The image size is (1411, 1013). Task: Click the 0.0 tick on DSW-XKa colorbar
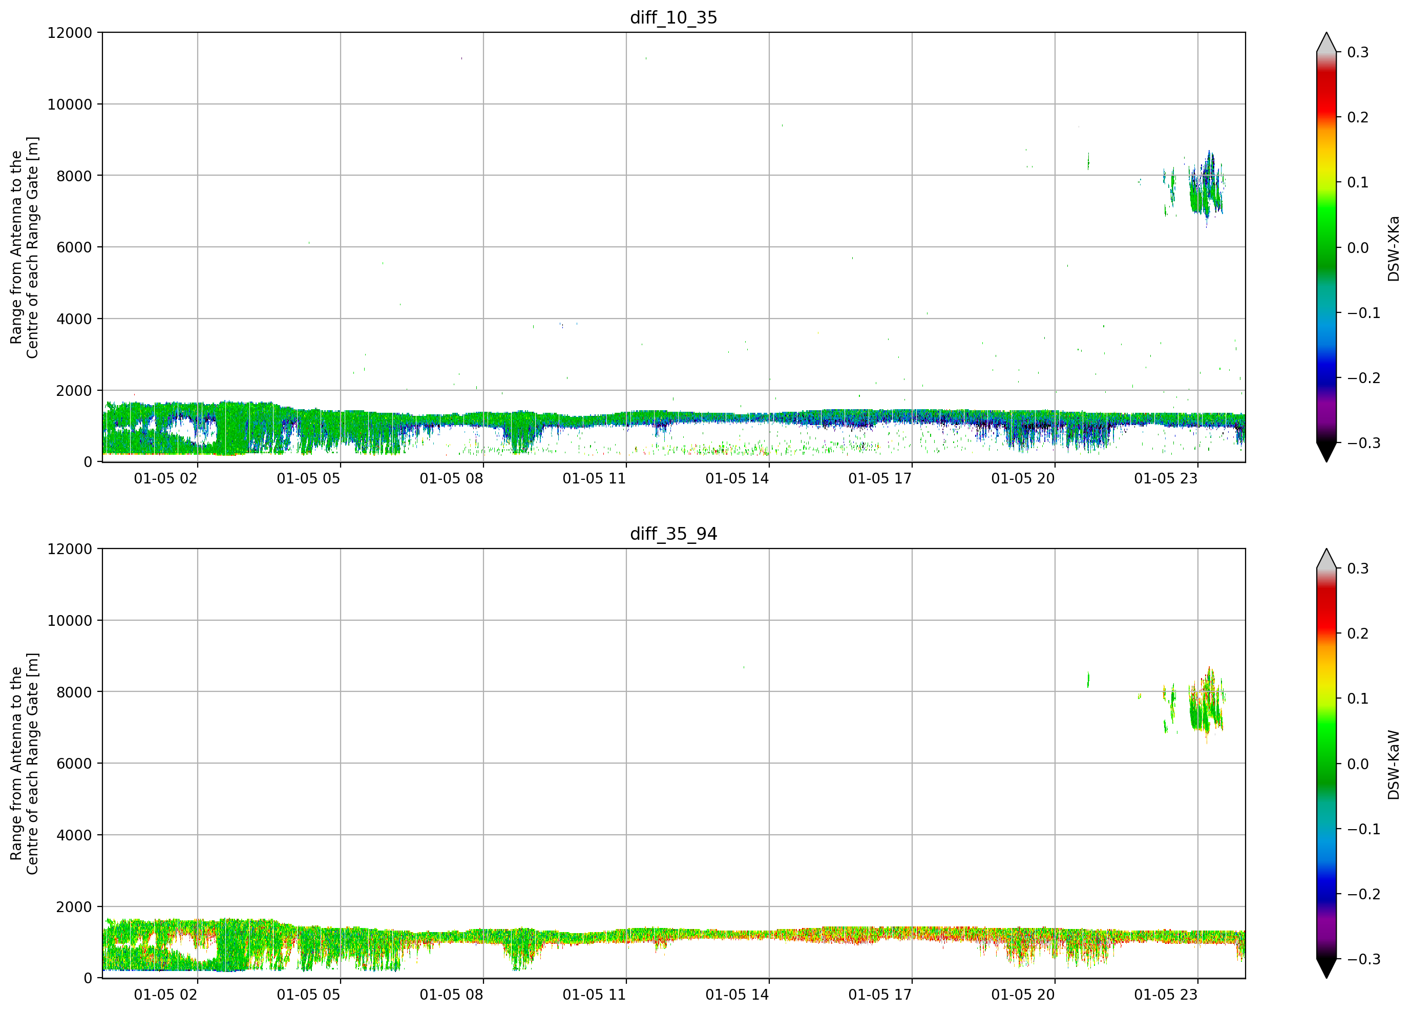coord(1358,248)
